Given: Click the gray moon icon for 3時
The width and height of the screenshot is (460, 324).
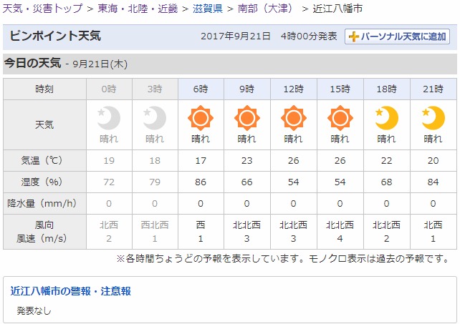Looking at the screenshot, I should (x=155, y=118).
